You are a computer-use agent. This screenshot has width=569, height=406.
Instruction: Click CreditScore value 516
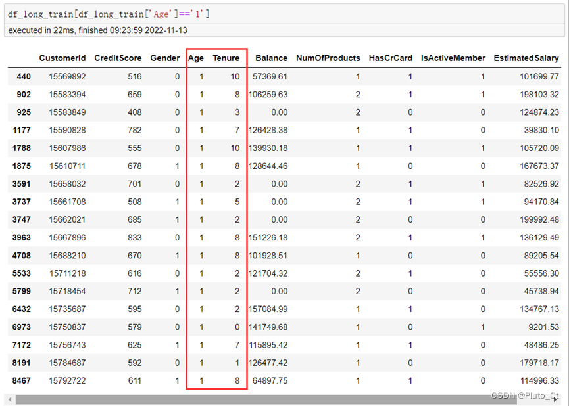click(135, 76)
